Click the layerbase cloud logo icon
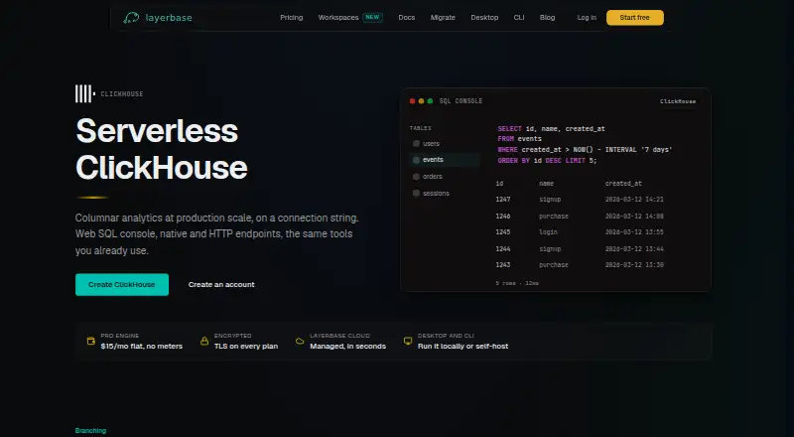 [131, 18]
